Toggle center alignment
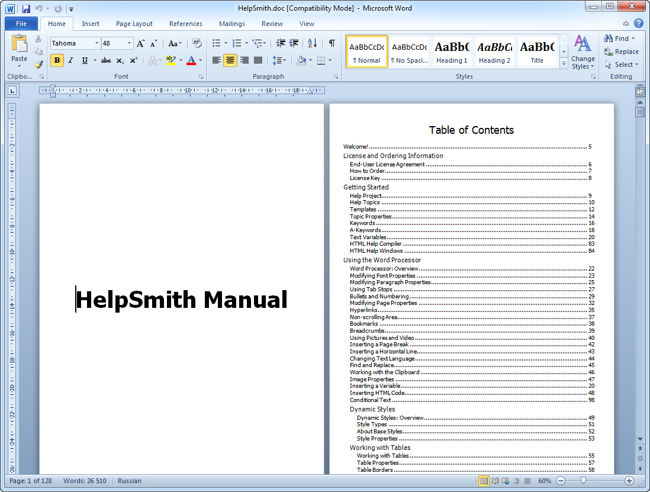This screenshot has height=492, width=650. (230, 60)
